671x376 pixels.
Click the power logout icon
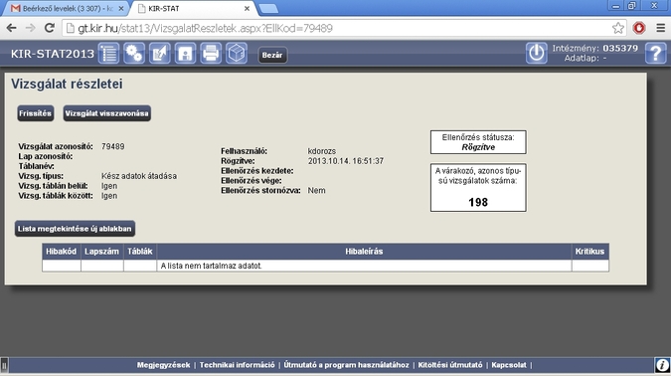[536, 54]
